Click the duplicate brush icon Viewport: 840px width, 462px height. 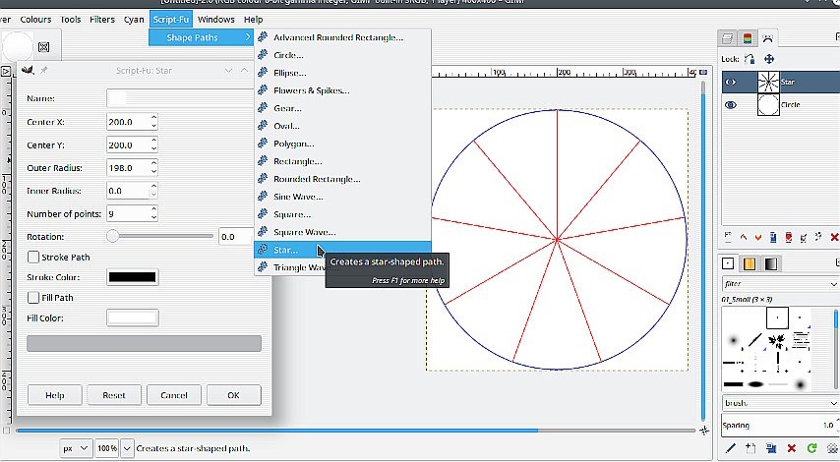point(771,448)
